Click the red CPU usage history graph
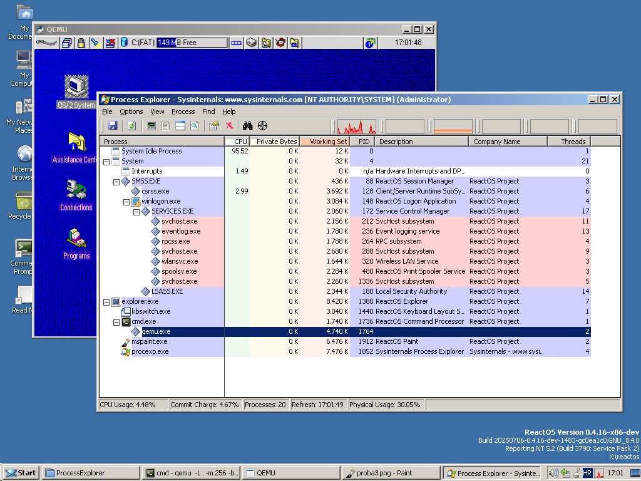This screenshot has height=481, width=641. (x=356, y=127)
